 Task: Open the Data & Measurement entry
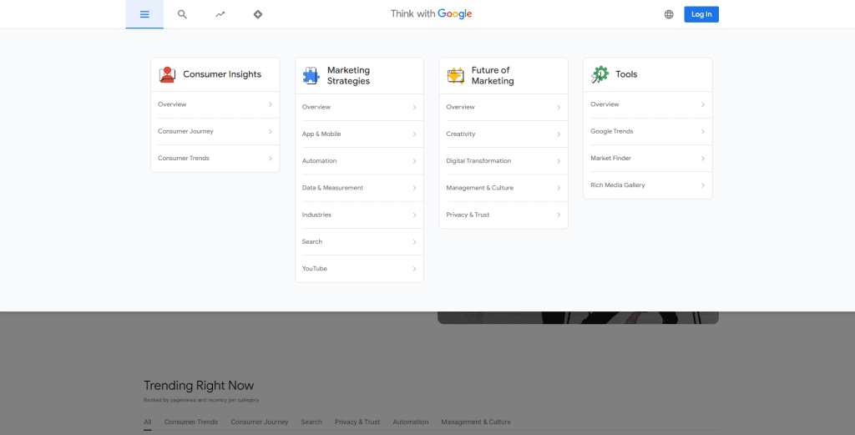point(359,188)
